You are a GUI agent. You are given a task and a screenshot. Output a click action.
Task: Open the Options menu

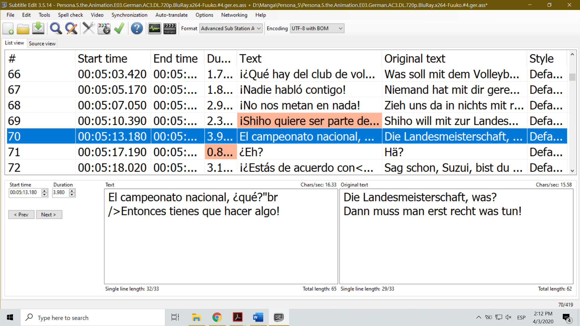tap(204, 15)
